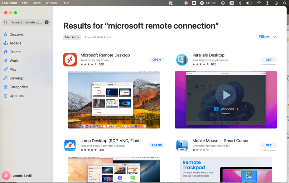Click the "Universal remote controller" subtitle

click(211, 146)
